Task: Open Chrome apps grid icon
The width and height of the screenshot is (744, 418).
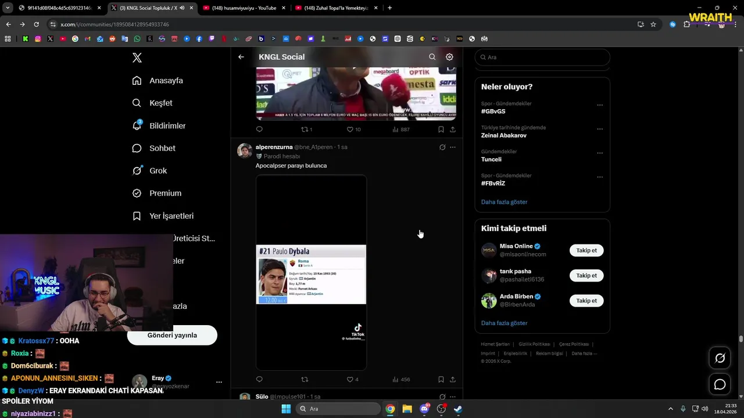Action: coord(8,39)
